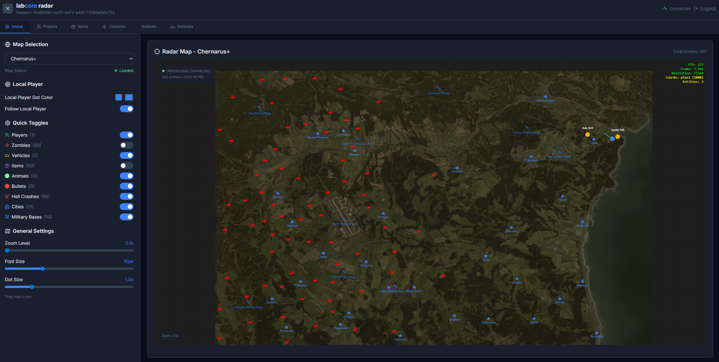Open the Players tab
Screen dimensions: 719x362
click(x=47, y=26)
